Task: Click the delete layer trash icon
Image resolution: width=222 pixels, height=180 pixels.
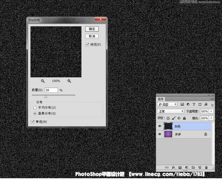Action: [x=206, y=168]
